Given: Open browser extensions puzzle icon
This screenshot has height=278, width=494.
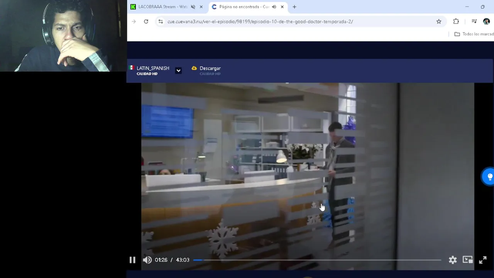Looking at the screenshot, I should tap(456, 22).
